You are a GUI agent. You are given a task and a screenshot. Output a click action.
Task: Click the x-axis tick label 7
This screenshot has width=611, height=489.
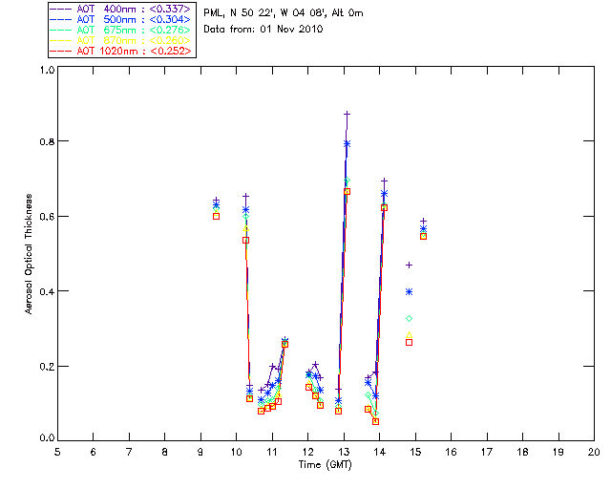click(129, 452)
